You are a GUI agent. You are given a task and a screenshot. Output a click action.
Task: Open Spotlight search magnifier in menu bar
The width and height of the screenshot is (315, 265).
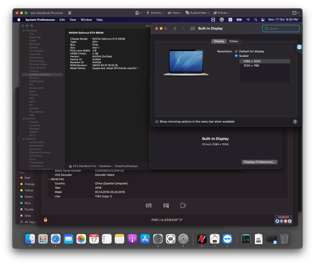click(256, 20)
